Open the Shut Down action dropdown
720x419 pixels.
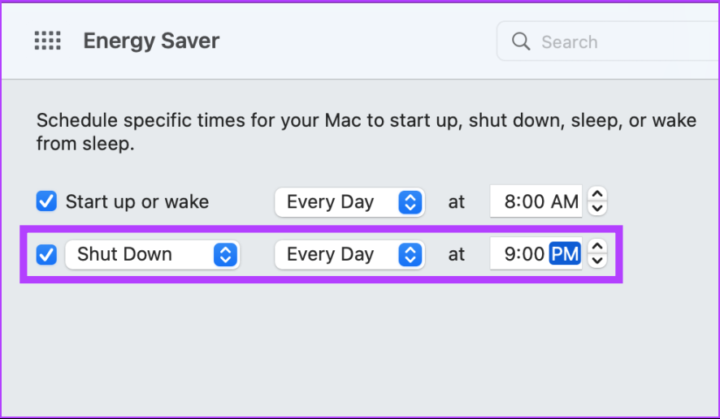click(x=153, y=254)
